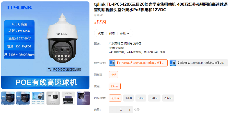Choose the 128GB memory capacity
The image size is (230, 115).
coord(154,98)
